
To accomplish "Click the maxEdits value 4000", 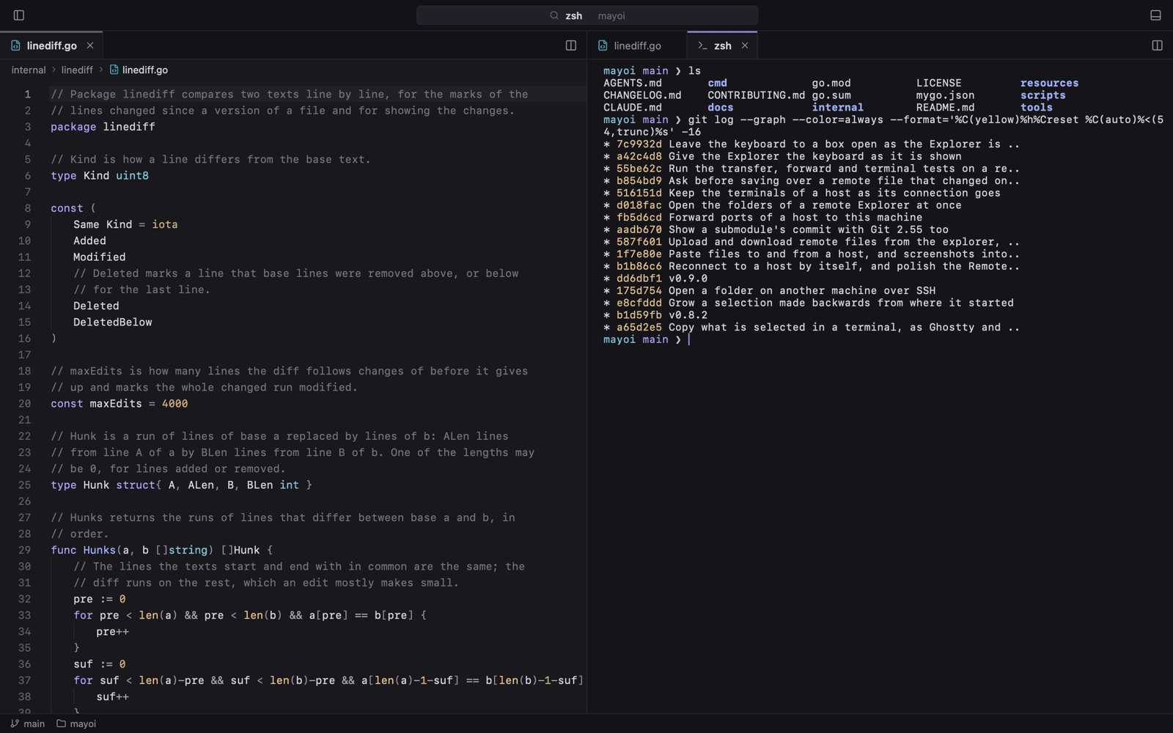I will coord(174,404).
